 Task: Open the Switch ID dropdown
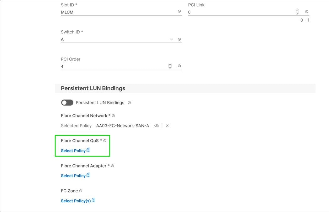[x=171, y=39]
